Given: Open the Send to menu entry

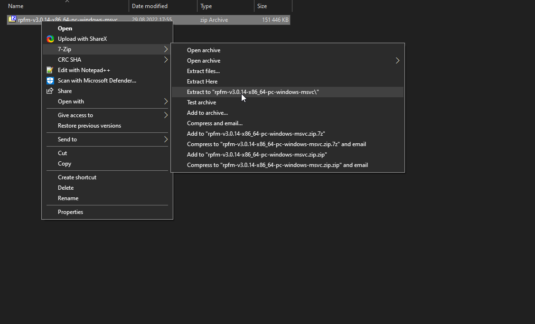Looking at the screenshot, I should click(107, 139).
